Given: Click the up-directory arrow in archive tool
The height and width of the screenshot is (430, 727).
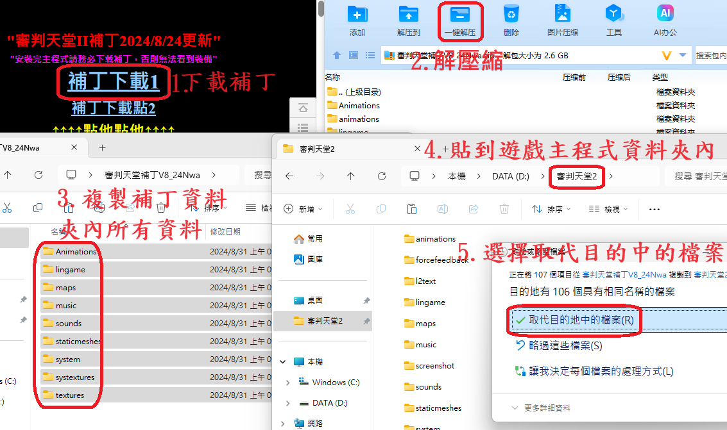Looking at the screenshot, I should coord(337,56).
